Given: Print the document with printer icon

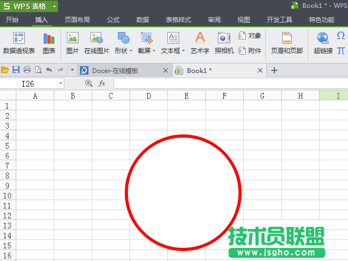Looking at the screenshot, I should coord(27,70).
